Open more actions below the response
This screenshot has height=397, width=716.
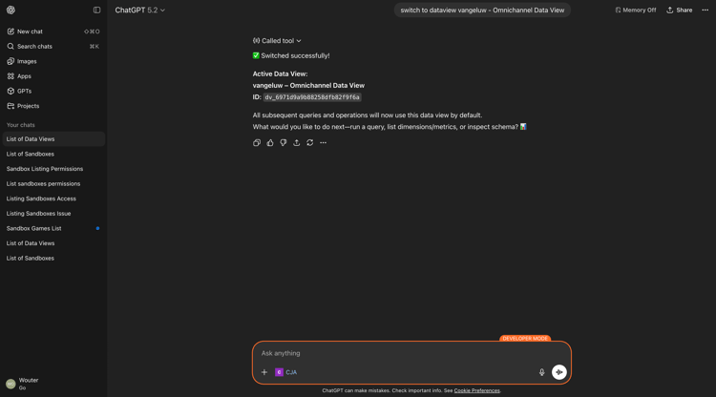tap(323, 143)
